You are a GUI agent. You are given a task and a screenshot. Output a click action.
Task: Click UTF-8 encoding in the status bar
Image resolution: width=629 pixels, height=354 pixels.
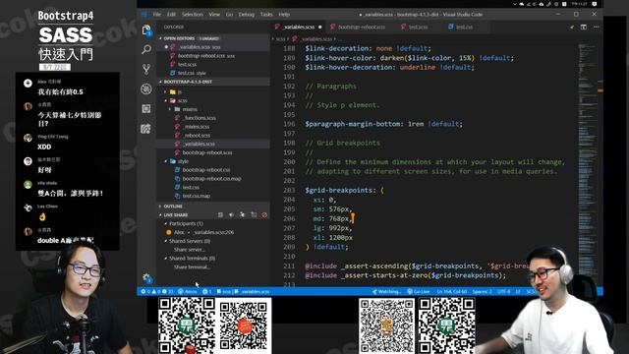point(503,292)
